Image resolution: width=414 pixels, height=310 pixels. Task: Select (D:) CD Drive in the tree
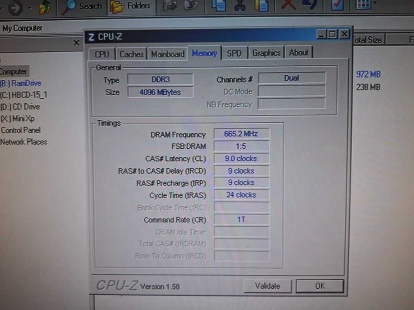(x=20, y=107)
